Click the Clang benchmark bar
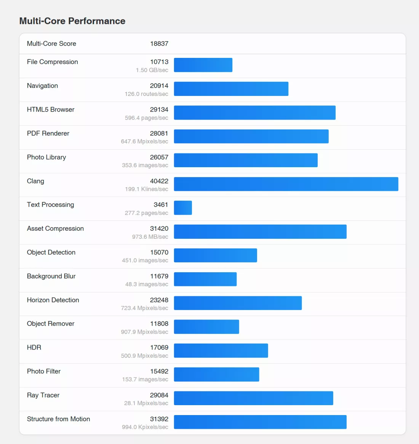419x444 pixels. pos(286,184)
